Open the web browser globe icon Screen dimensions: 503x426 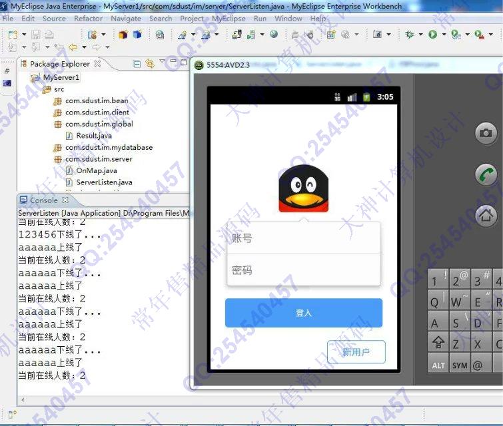pyautogui.click(x=274, y=34)
